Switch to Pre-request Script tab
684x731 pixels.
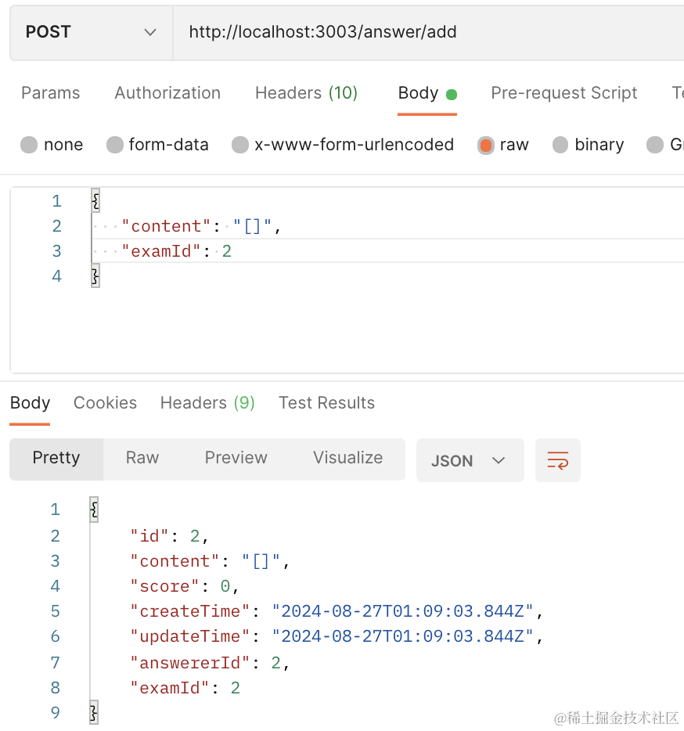(563, 93)
